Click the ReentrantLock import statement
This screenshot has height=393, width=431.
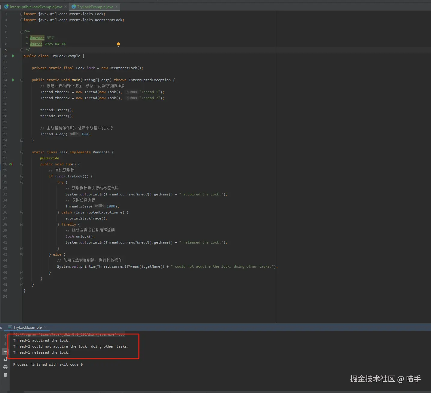[x=74, y=20]
